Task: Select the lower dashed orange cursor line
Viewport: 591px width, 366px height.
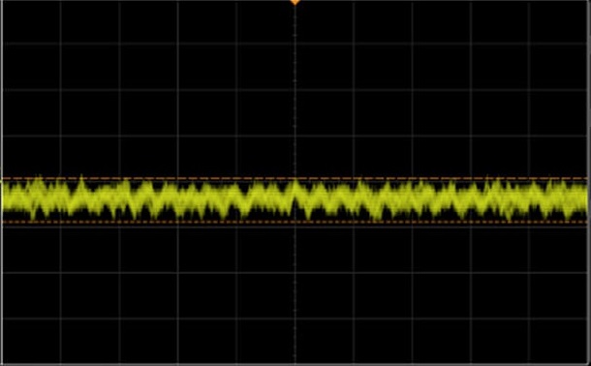Action: click(295, 222)
